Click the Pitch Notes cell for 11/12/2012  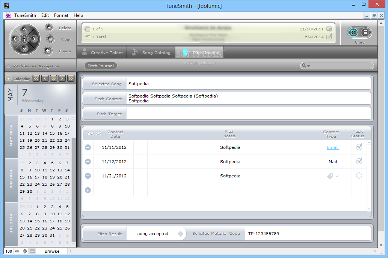pos(230,162)
